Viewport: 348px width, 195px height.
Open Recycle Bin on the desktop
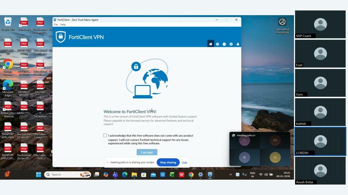point(8,24)
